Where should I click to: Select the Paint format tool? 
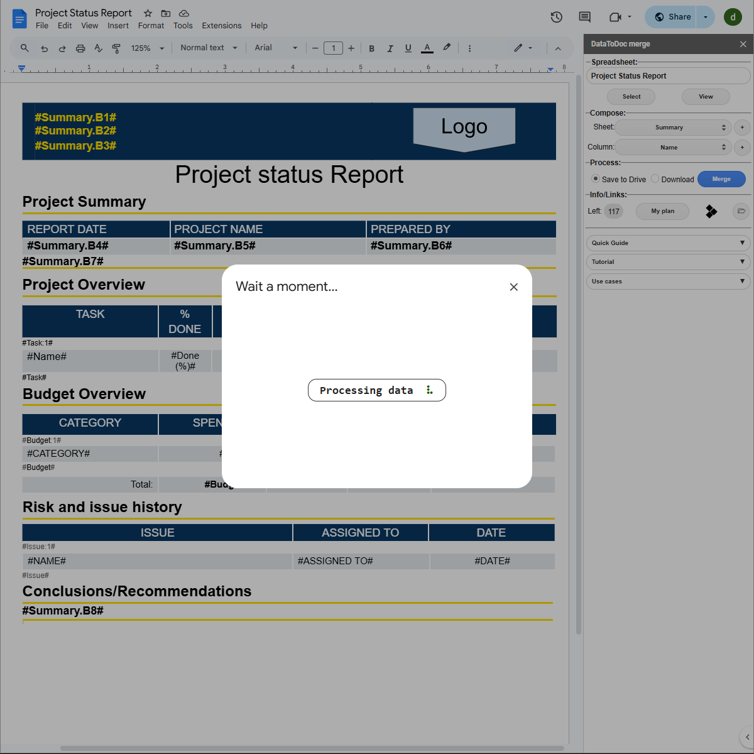116,48
